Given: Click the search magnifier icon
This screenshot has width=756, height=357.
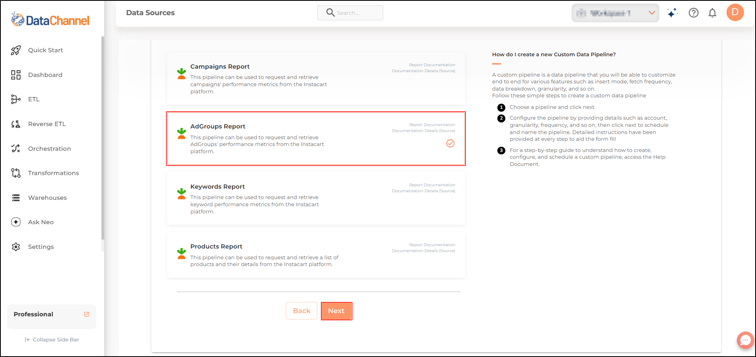Looking at the screenshot, I should click(x=330, y=12).
